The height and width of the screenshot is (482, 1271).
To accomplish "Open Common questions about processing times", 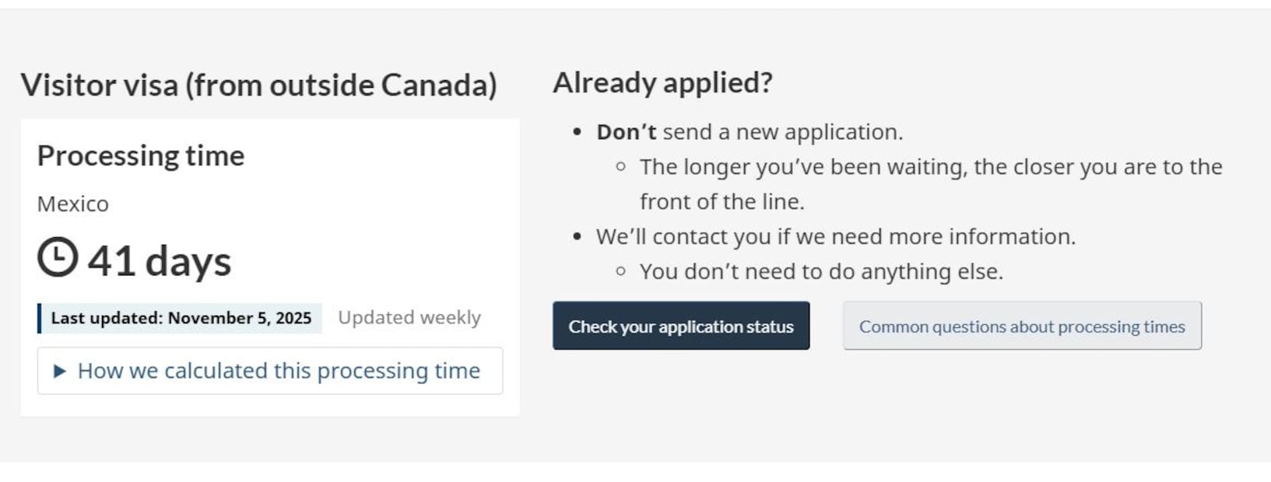I will click(1021, 327).
